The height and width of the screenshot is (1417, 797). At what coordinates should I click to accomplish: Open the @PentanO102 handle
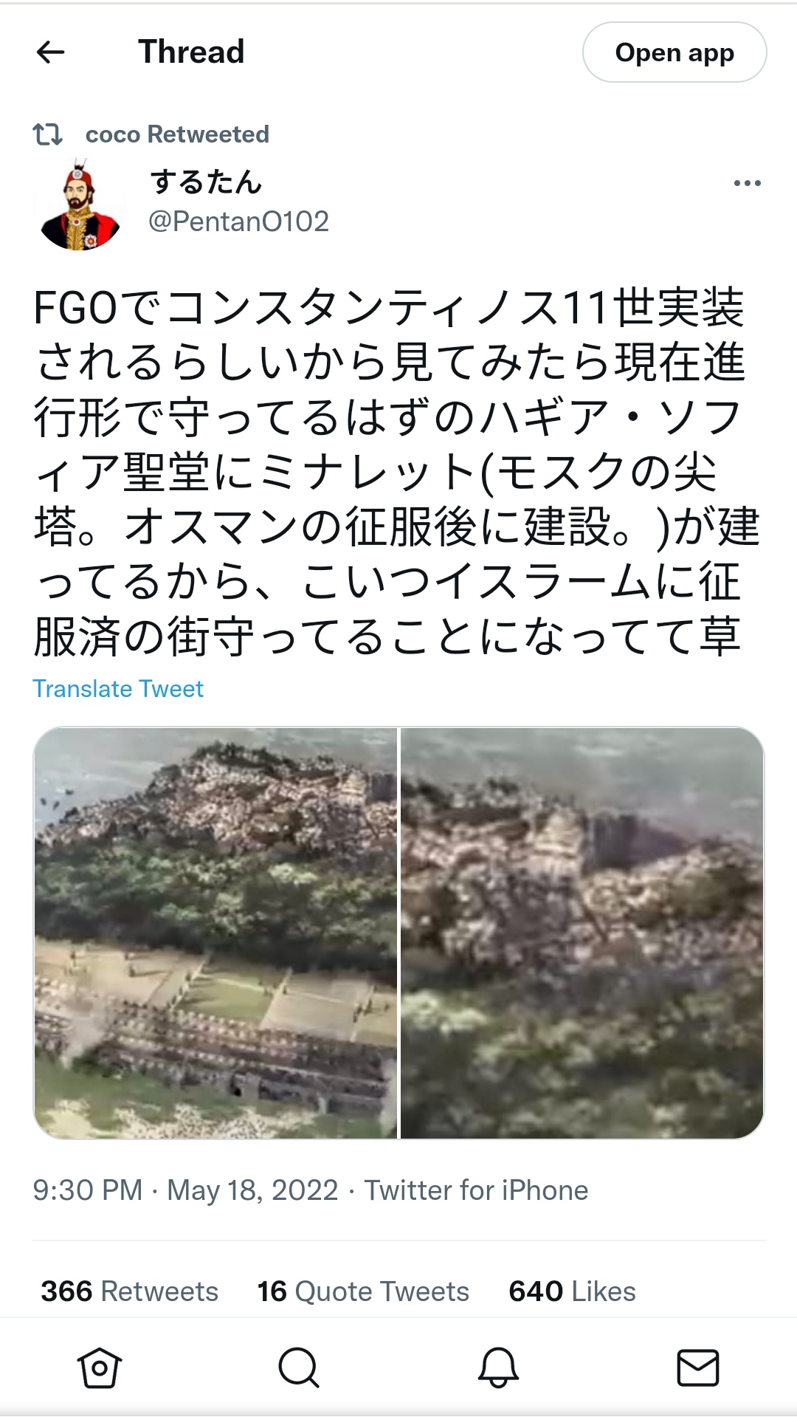click(238, 222)
